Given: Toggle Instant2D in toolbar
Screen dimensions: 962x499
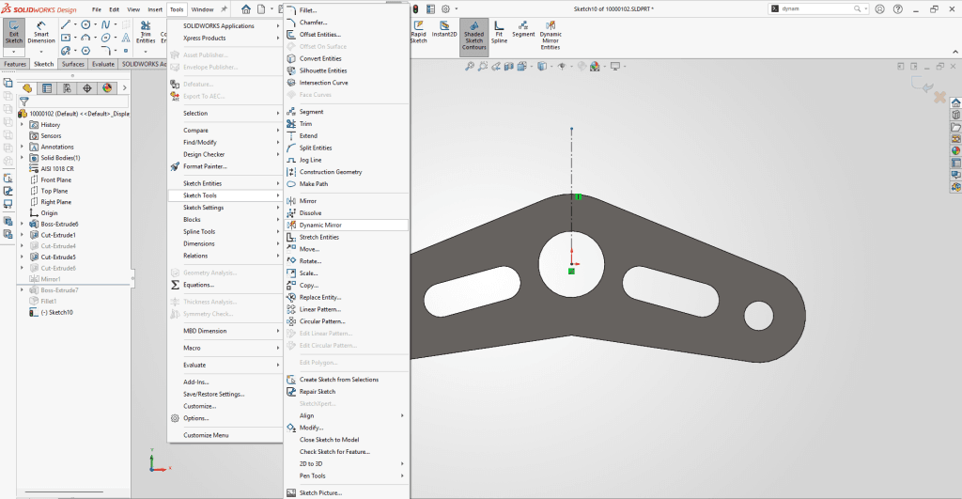Looking at the screenshot, I should 444,29.
